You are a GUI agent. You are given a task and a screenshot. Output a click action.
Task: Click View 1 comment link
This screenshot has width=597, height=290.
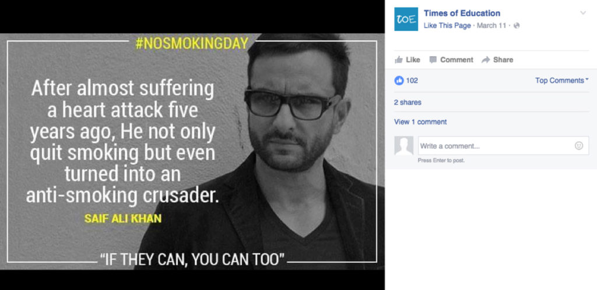(x=420, y=122)
